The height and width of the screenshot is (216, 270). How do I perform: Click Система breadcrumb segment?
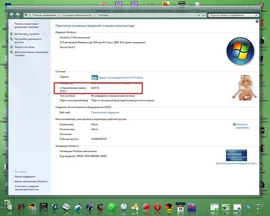103,15
